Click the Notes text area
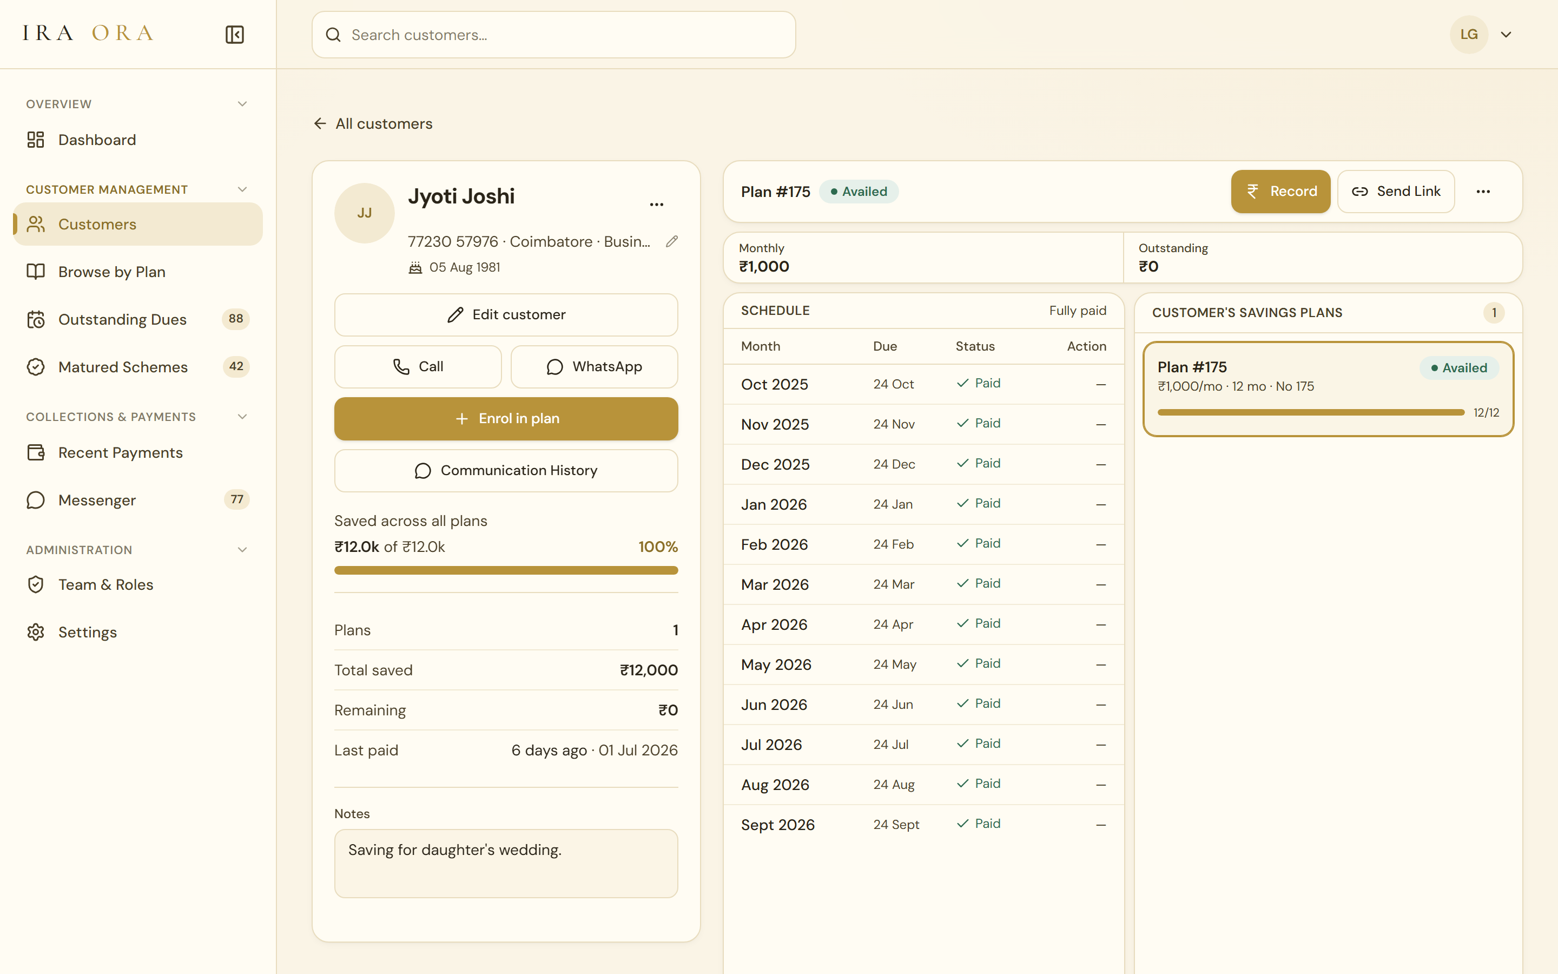This screenshot has width=1558, height=974. [x=506, y=863]
